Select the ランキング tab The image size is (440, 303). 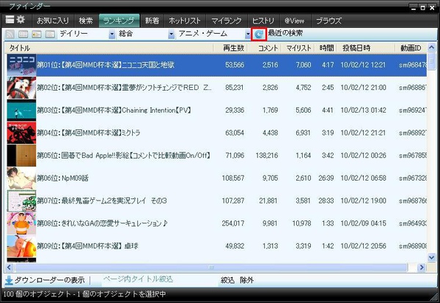(119, 20)
